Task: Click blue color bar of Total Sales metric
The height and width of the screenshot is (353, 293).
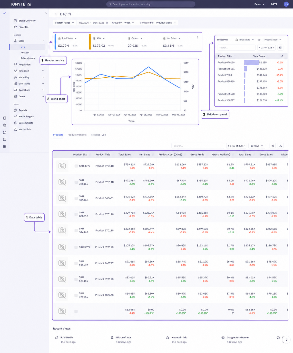Action: click(55, 42)
